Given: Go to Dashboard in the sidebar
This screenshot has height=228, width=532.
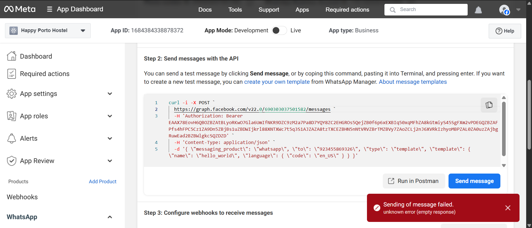Looking at the screenshot, I should [x=36, y=56].
